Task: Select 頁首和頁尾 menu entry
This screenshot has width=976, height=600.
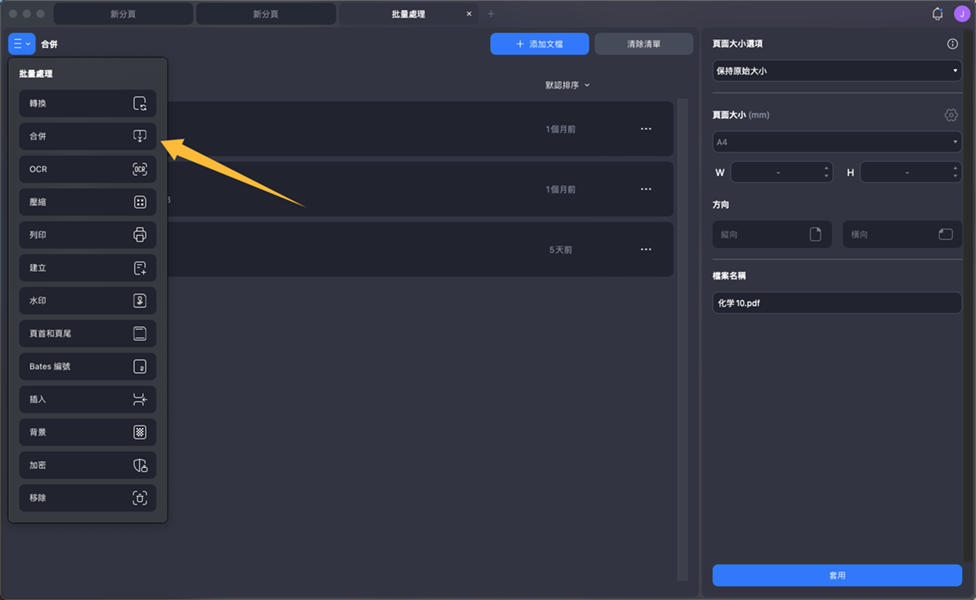Action: [88, 334]
